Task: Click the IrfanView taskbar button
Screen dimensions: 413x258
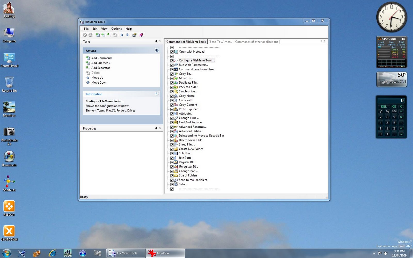Action: (165, 253)
